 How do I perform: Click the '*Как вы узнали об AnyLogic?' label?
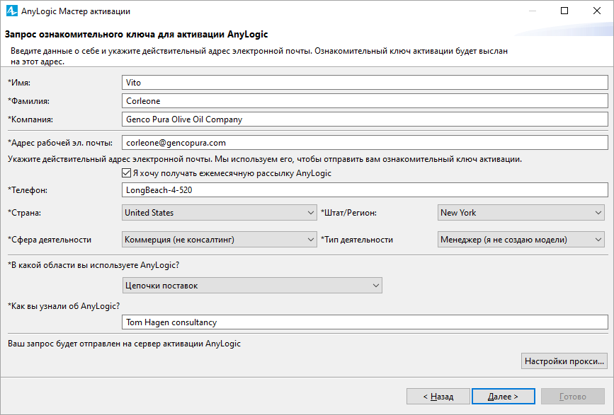click(x=64, y=306)
